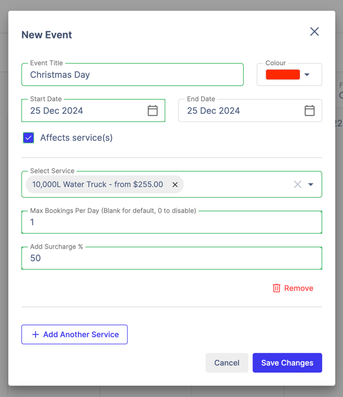343x397 pixels.
Task: Clear all selected services
Action: tap(297, 185)
